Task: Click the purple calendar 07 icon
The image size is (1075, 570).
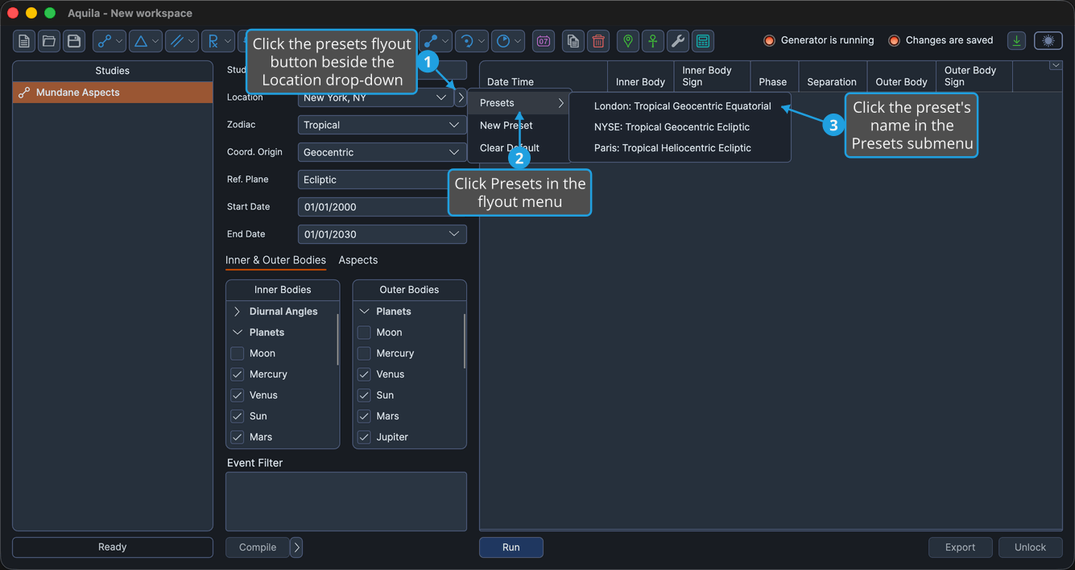Action: click(x=544, y=41)
